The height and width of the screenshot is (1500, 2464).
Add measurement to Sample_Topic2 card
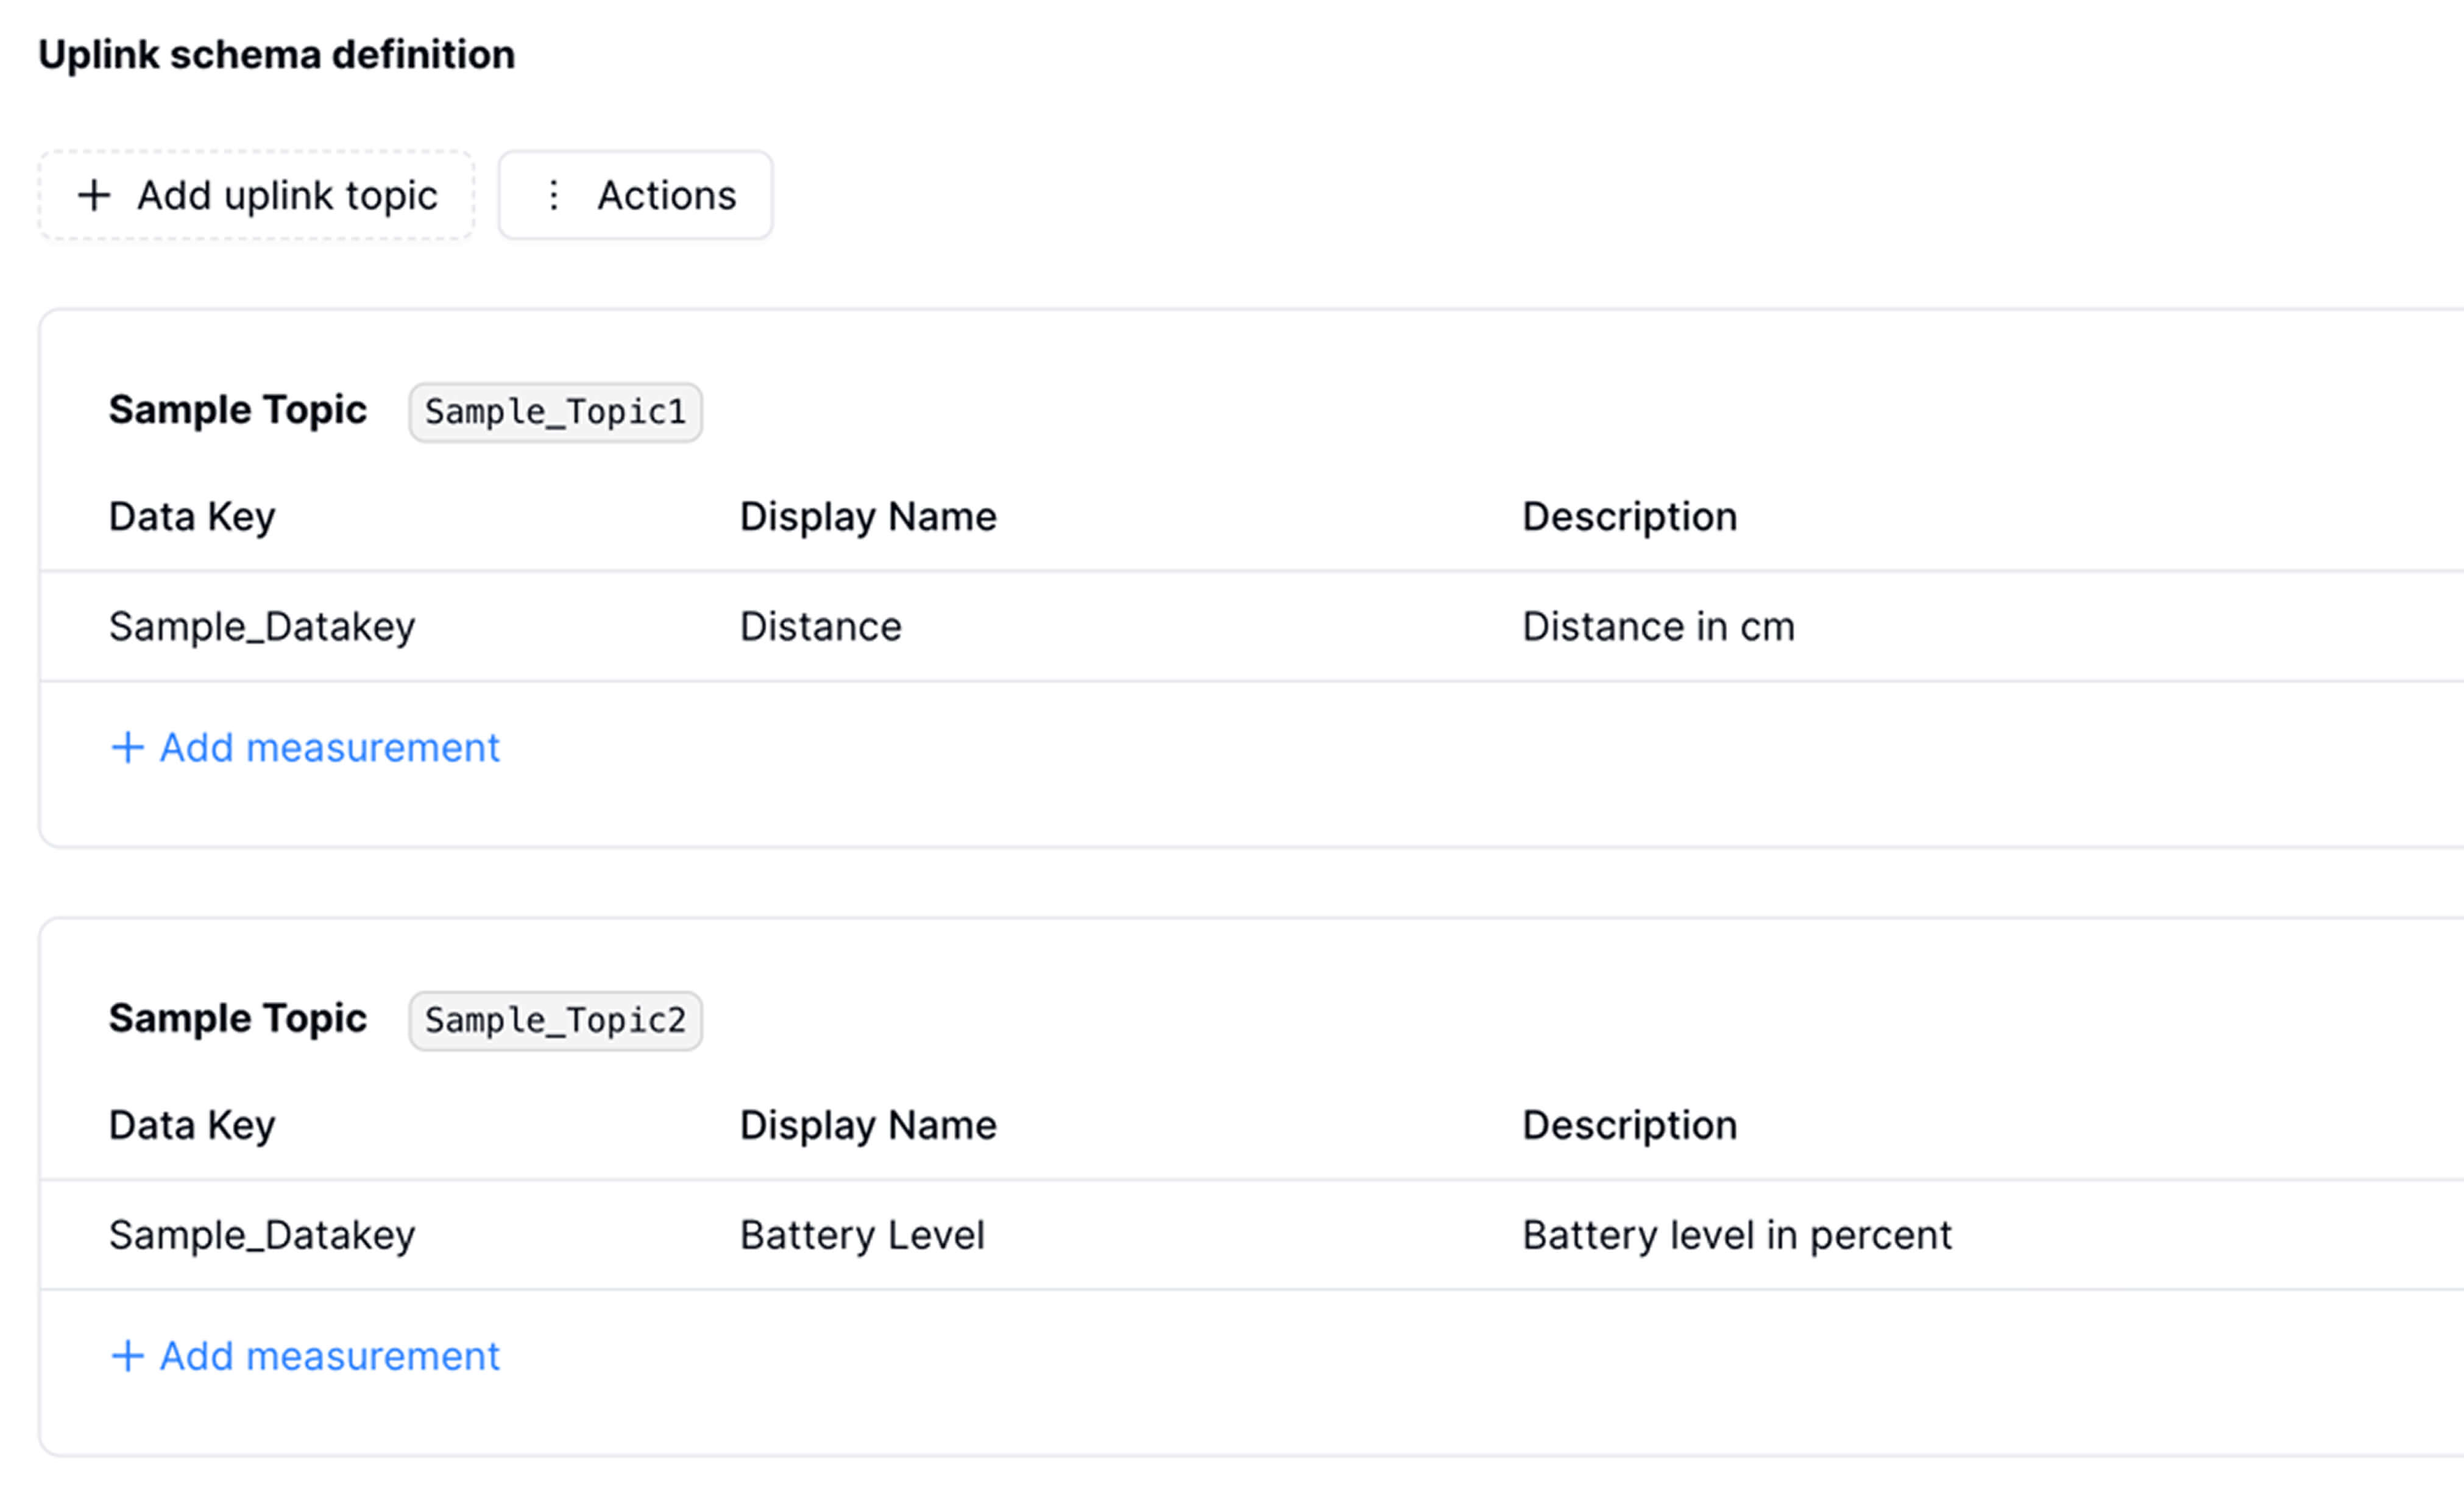(x=328, y=1356)
